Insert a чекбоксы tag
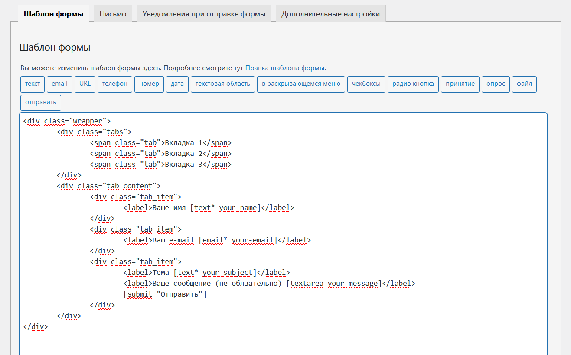This screenshot has width=571, height=355. 366,84
